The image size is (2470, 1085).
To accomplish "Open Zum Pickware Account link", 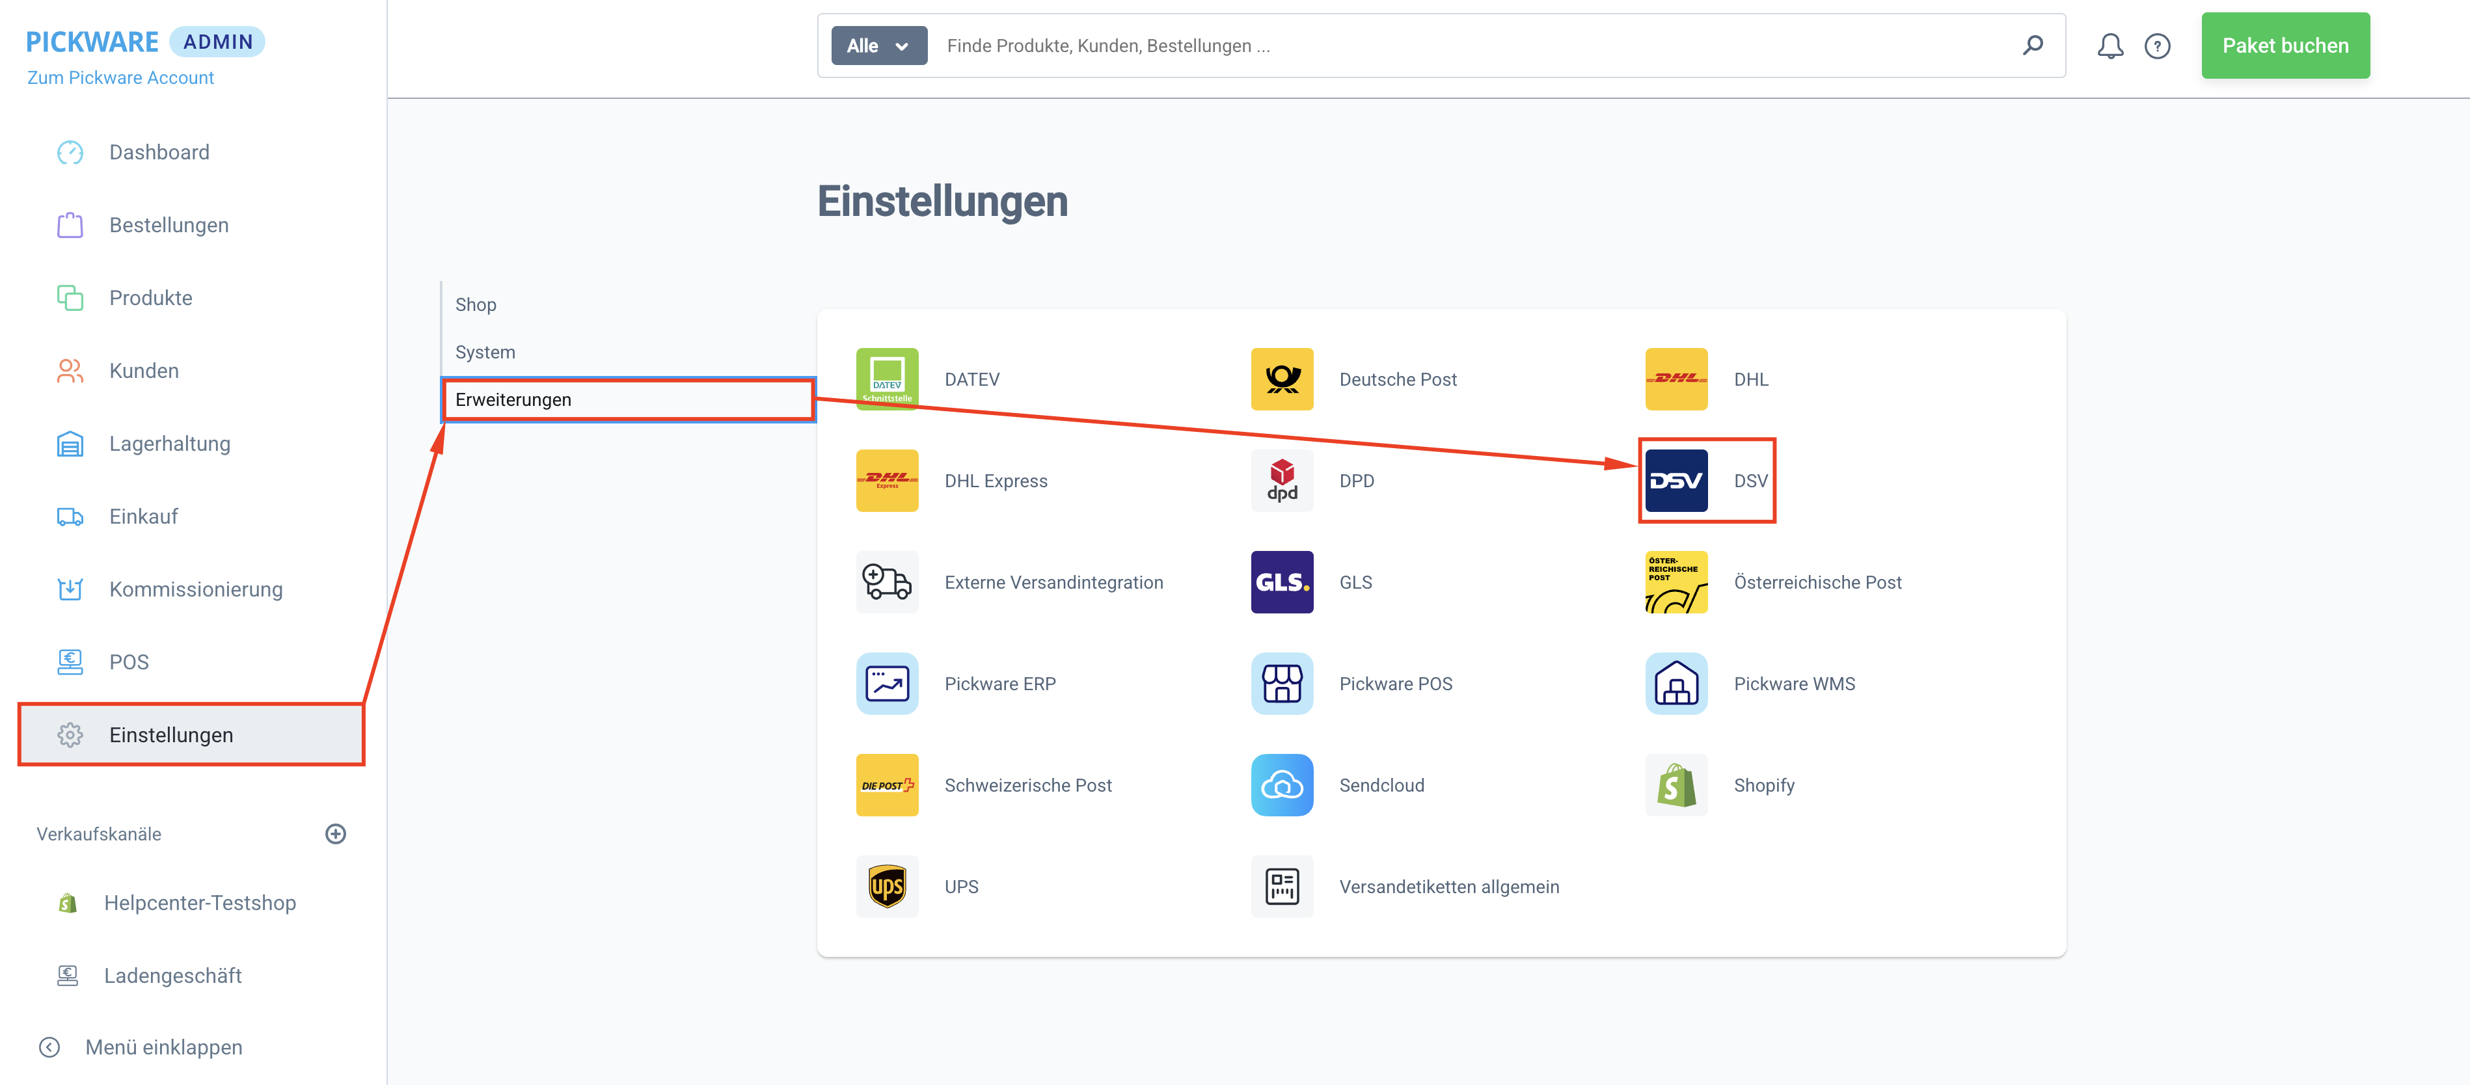I will pos(121,77).
